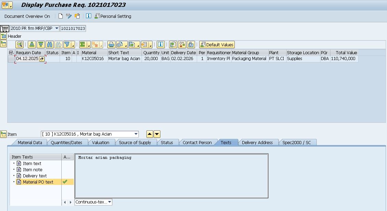Click the Create new document icon

[61, 16]
